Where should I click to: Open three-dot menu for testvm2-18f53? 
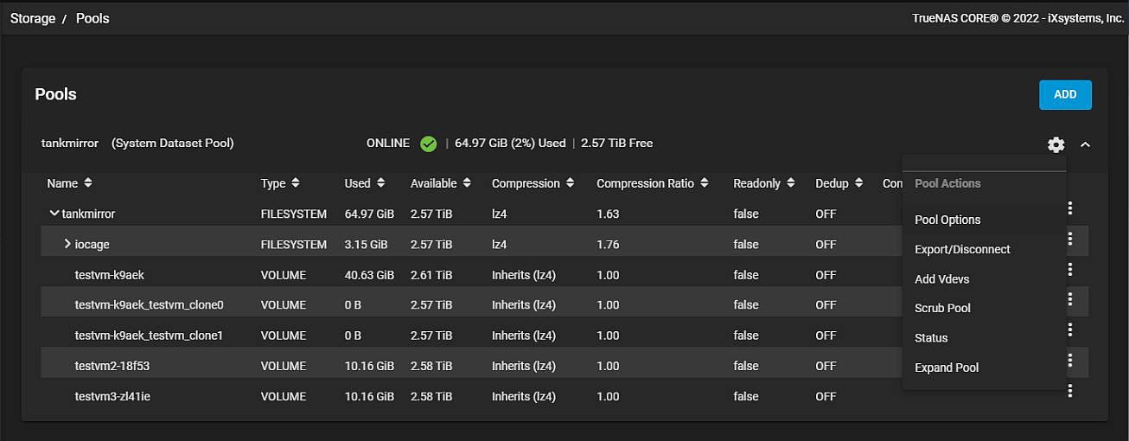[x=1070, y=360]
